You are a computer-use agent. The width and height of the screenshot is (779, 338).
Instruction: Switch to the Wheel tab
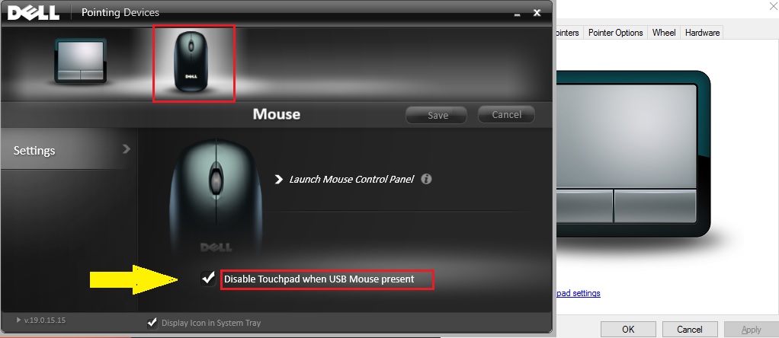[664, 33]
